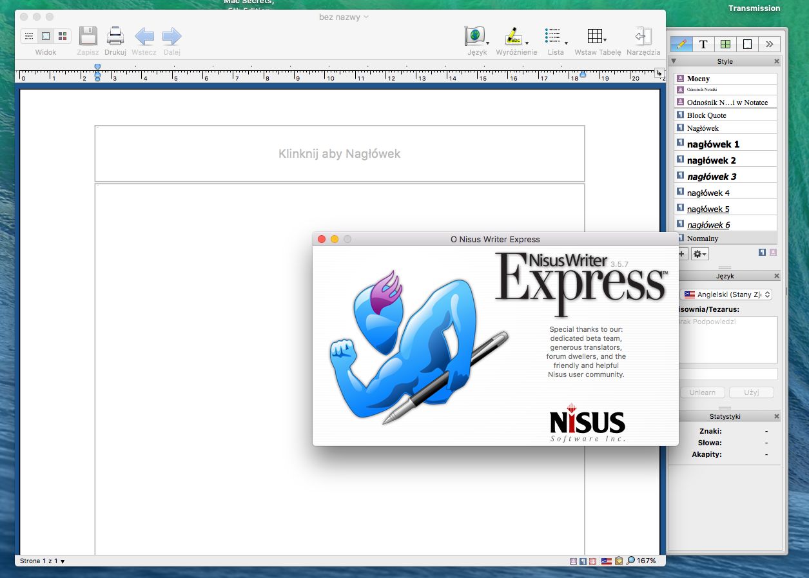Open the Lista bullet list menu
Screen dimensions: 809x578
pos(555,36)
